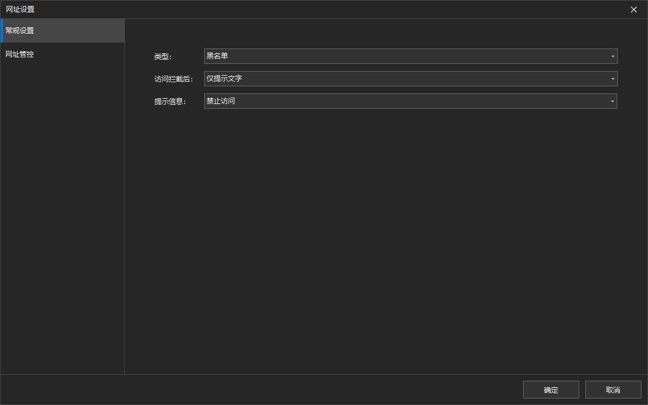Close the 网址设置 dialog
648x405 pixels.
tap(634, 9)
